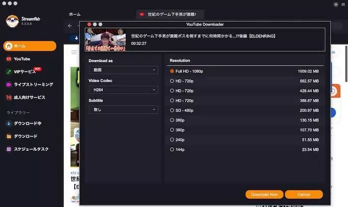Click the 1009.02 MB size value
The image size is (348, 207).
308,71
